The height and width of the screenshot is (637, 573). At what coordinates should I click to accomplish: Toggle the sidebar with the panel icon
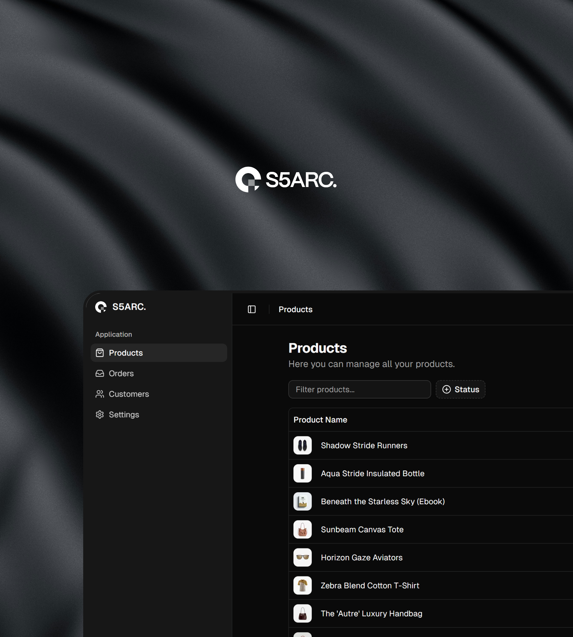point(251,309)
